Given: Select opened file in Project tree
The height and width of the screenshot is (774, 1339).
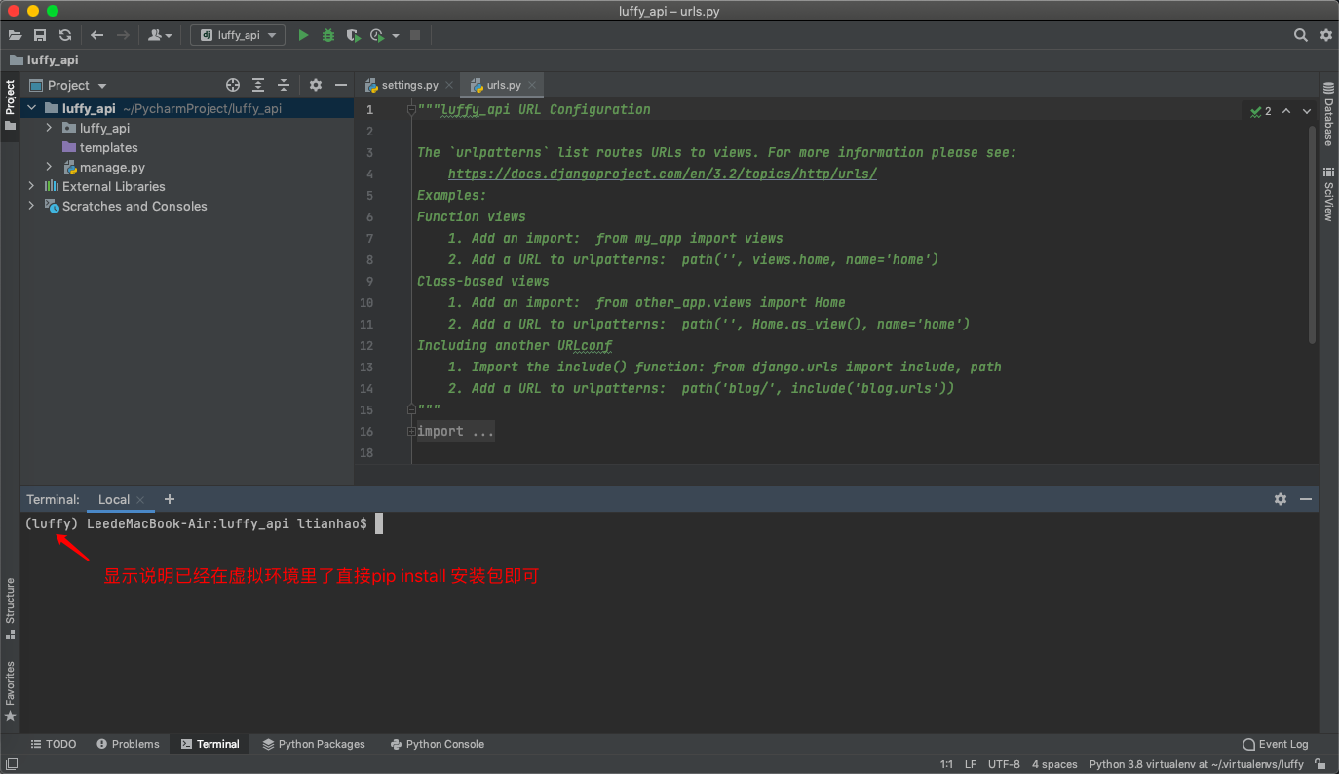Looking at the screenshot, I should (233, 86).
